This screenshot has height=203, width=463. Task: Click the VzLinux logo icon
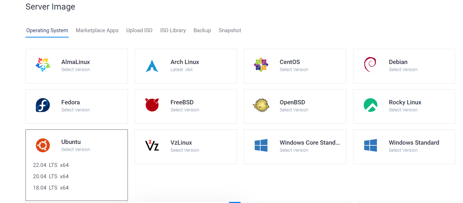click(152, 145)
